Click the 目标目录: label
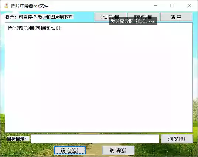This screenshot has height=157, width=198. 17,139
